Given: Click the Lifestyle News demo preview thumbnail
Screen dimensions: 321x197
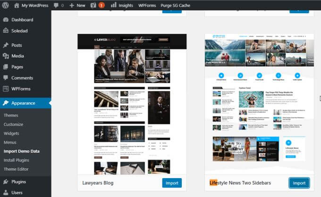Looking at the screenshot, I should click(x=259, y=104).
